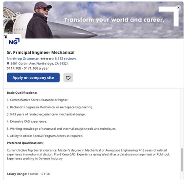Click the Sr. Principal Engineer Mechanical title
Image resolution: width=187 pixels, height=180 pixels.
click(41, 52)
